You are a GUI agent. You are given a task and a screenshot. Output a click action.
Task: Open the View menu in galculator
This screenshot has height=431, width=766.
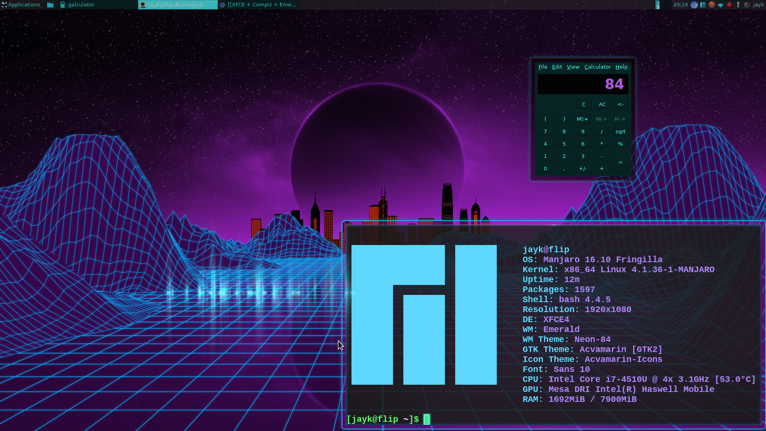click(x=573, y=67)
